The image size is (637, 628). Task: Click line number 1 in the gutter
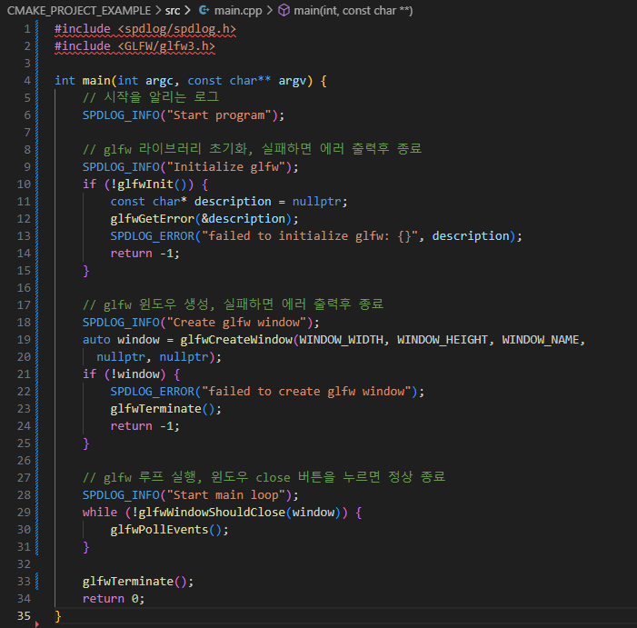pyautogui.click(x=27, y=29)
